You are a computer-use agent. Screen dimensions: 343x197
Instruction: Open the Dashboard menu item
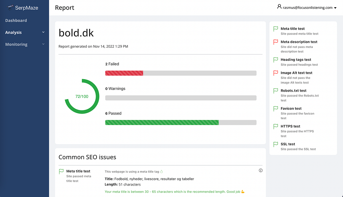(x=16, y=20)
